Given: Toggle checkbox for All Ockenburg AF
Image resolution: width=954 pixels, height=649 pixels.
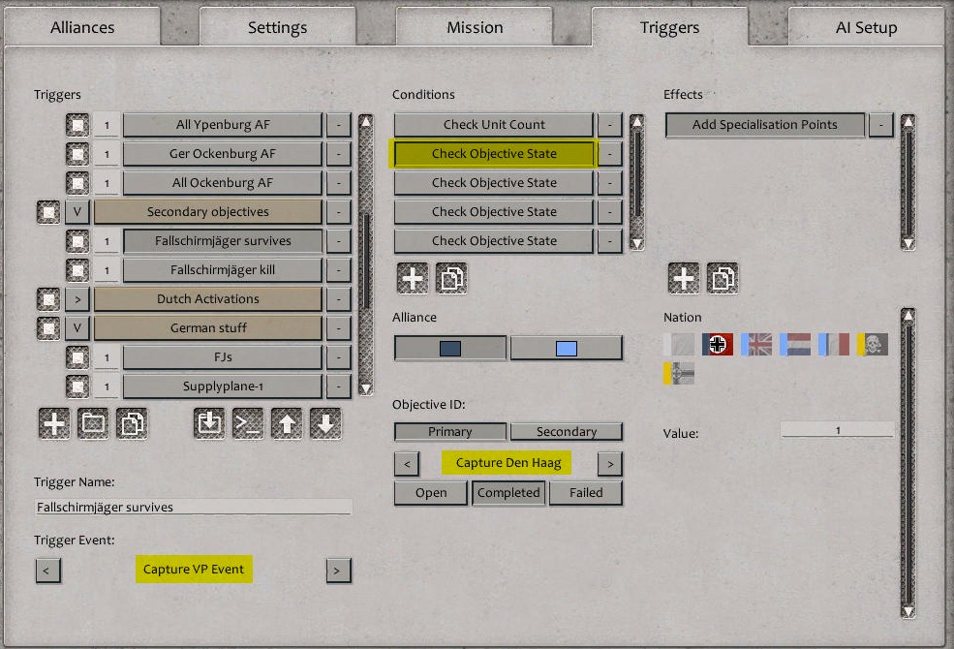Looking at the screenshot, I should pos(77,182).
